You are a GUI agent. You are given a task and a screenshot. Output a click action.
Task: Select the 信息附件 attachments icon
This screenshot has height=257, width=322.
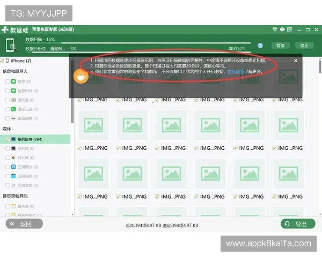tap(13, 91)
